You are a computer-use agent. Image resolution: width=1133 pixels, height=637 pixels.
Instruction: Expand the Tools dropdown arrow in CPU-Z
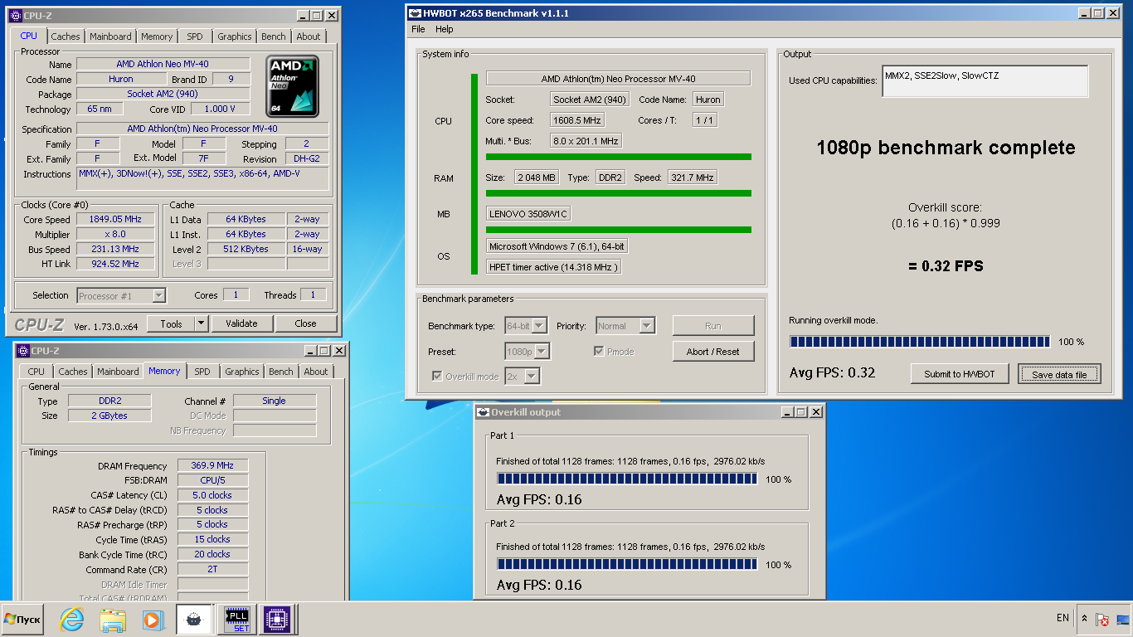coord(201,323)
